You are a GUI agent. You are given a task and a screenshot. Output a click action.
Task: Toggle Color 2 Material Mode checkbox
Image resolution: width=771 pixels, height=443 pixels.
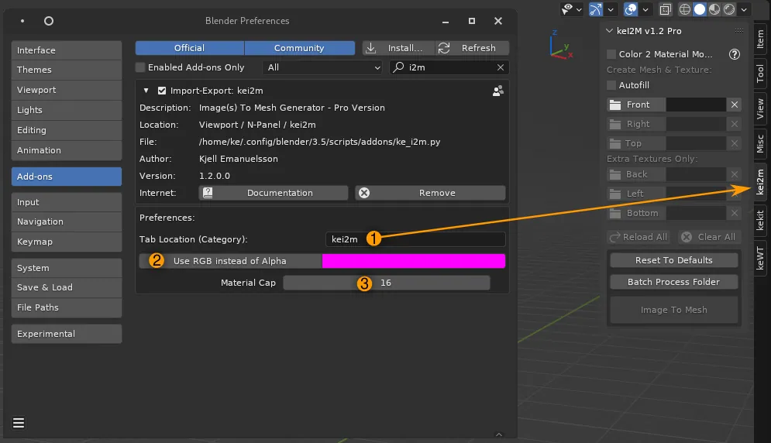pos(611,55)
